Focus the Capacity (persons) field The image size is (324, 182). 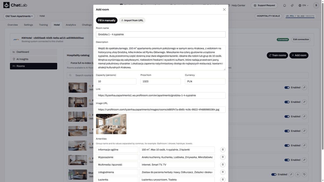coord(116,81)
